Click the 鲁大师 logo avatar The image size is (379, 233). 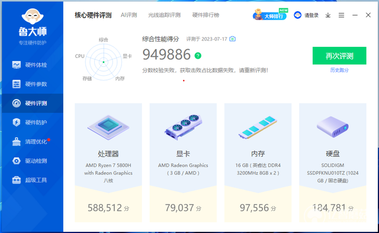point(33,17)
